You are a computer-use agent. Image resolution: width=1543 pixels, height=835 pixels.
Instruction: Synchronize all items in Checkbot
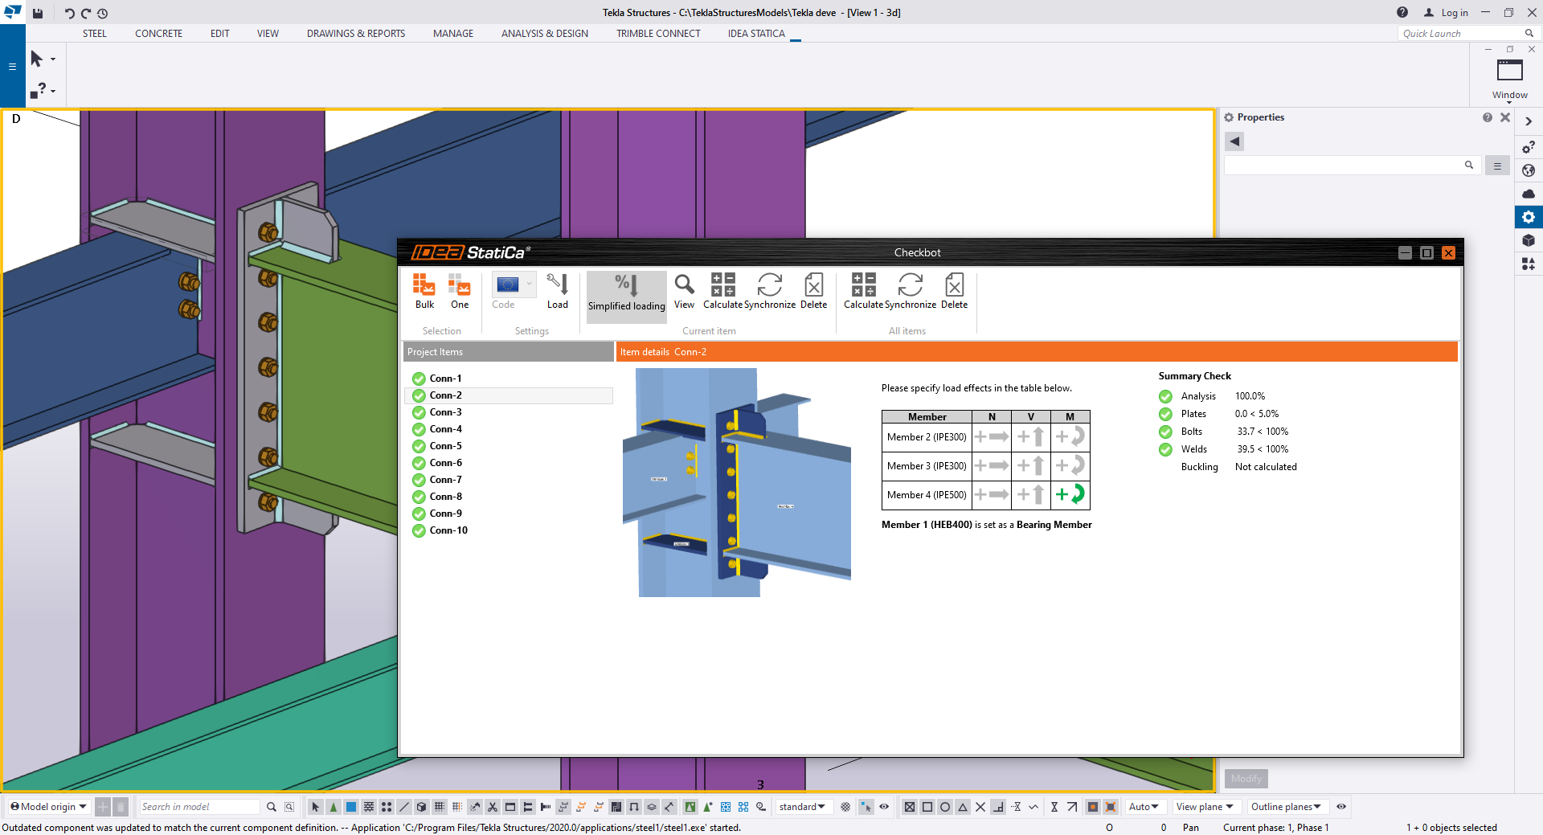pos(911,291)
